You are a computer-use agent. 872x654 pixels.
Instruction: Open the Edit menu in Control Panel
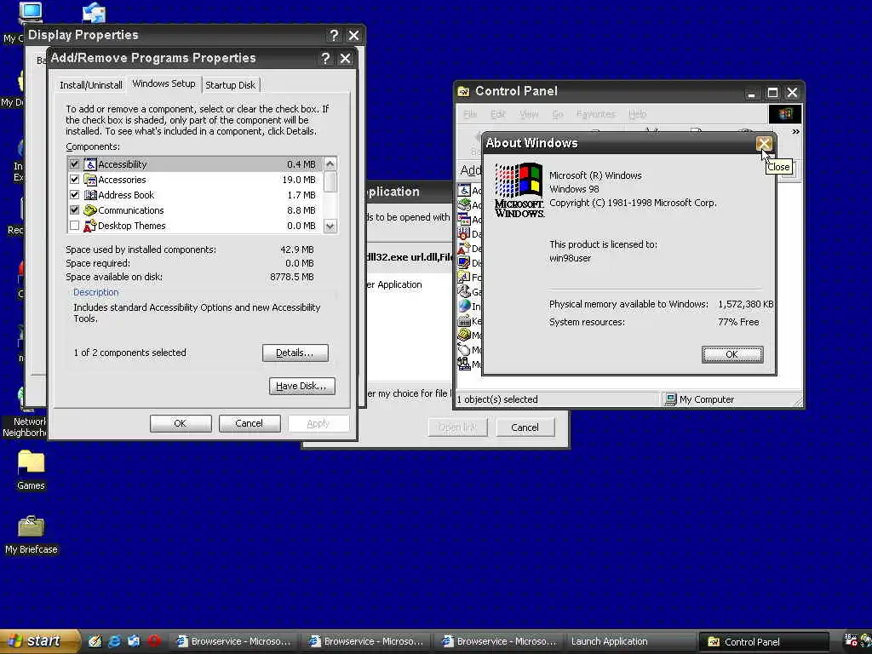click(497, 114)
